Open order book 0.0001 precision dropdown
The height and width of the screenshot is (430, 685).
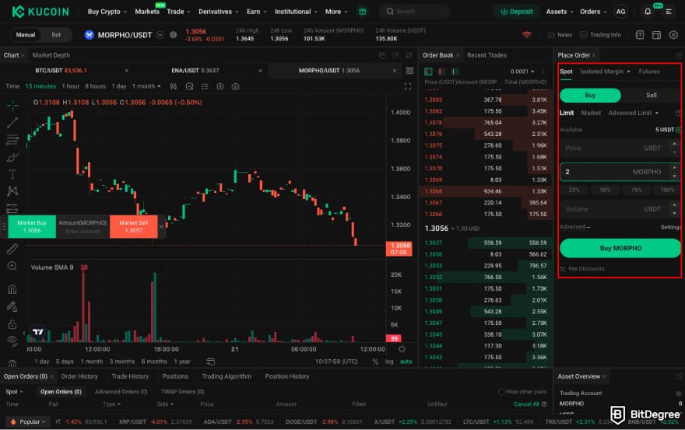coord(522,72)
